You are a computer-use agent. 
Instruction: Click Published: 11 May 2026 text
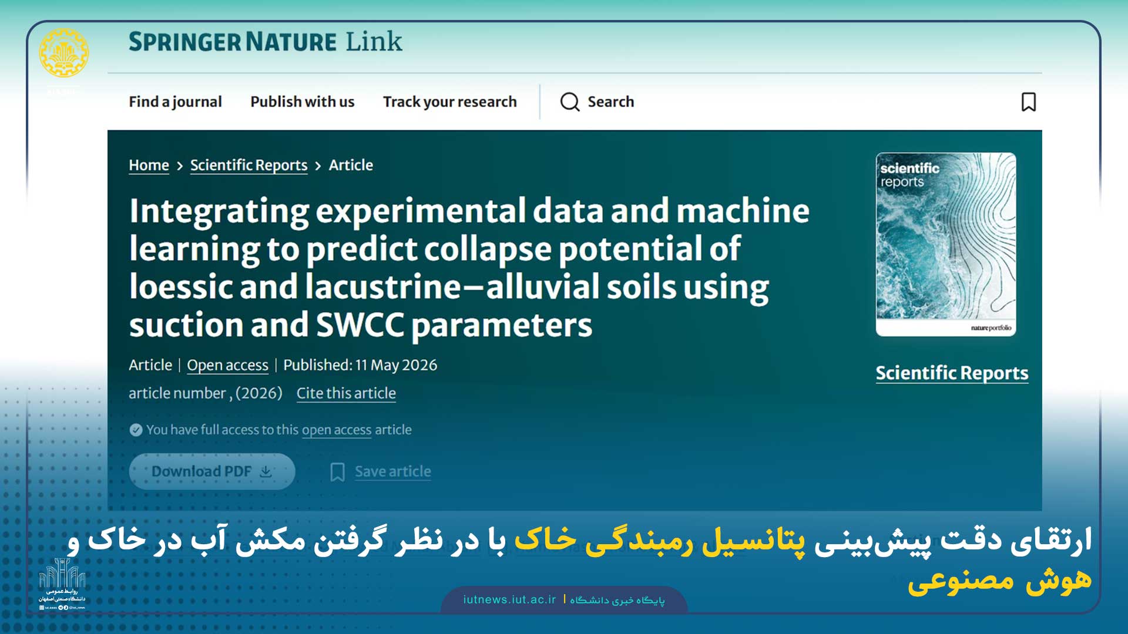coord(360,365)
